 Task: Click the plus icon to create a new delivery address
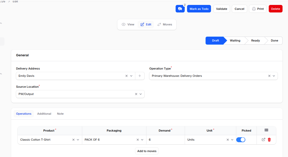tap(140, 76)
